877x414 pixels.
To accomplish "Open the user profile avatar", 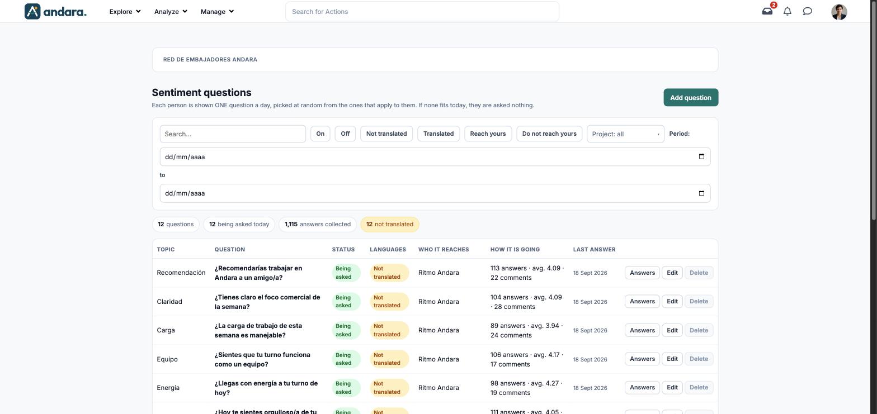I will click(x=839, y=12).
